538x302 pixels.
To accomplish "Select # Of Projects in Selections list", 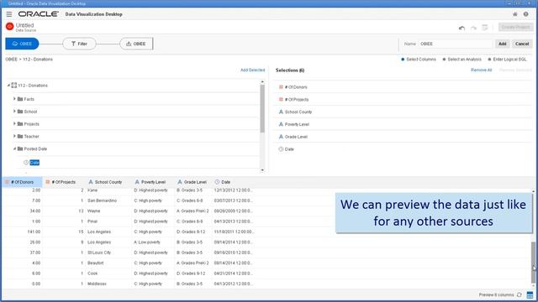I will [x=402, y=99].
